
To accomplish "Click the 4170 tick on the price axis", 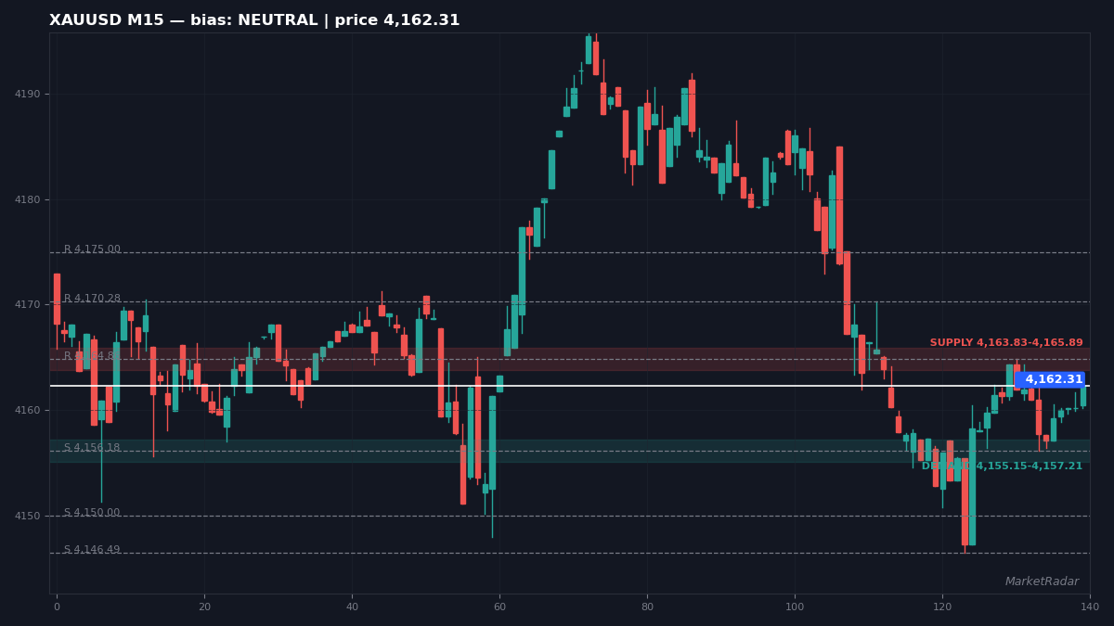I will [27, 305].
